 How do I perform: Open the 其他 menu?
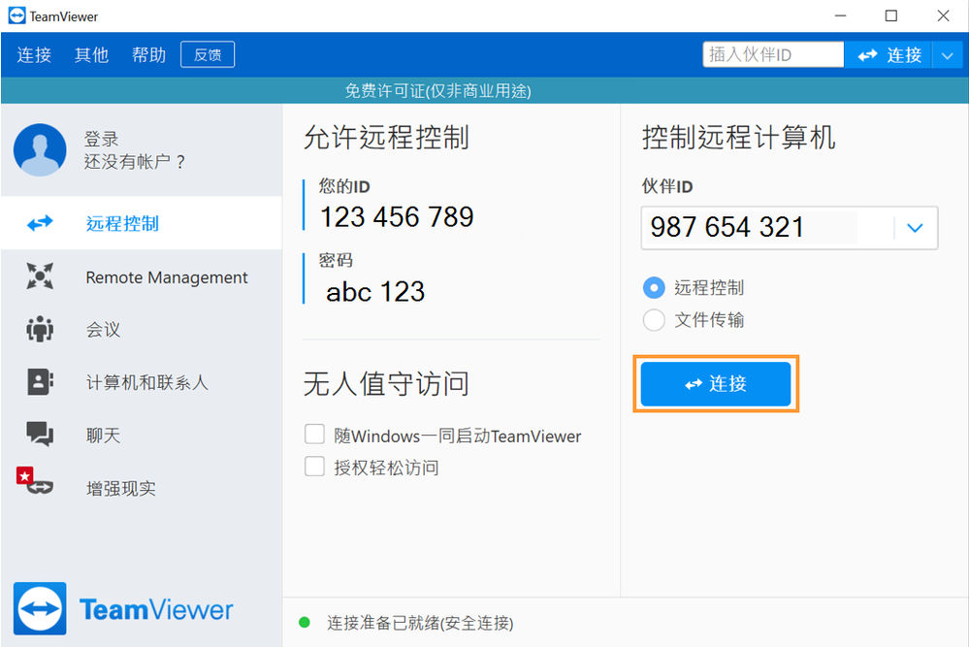[91, 55]
